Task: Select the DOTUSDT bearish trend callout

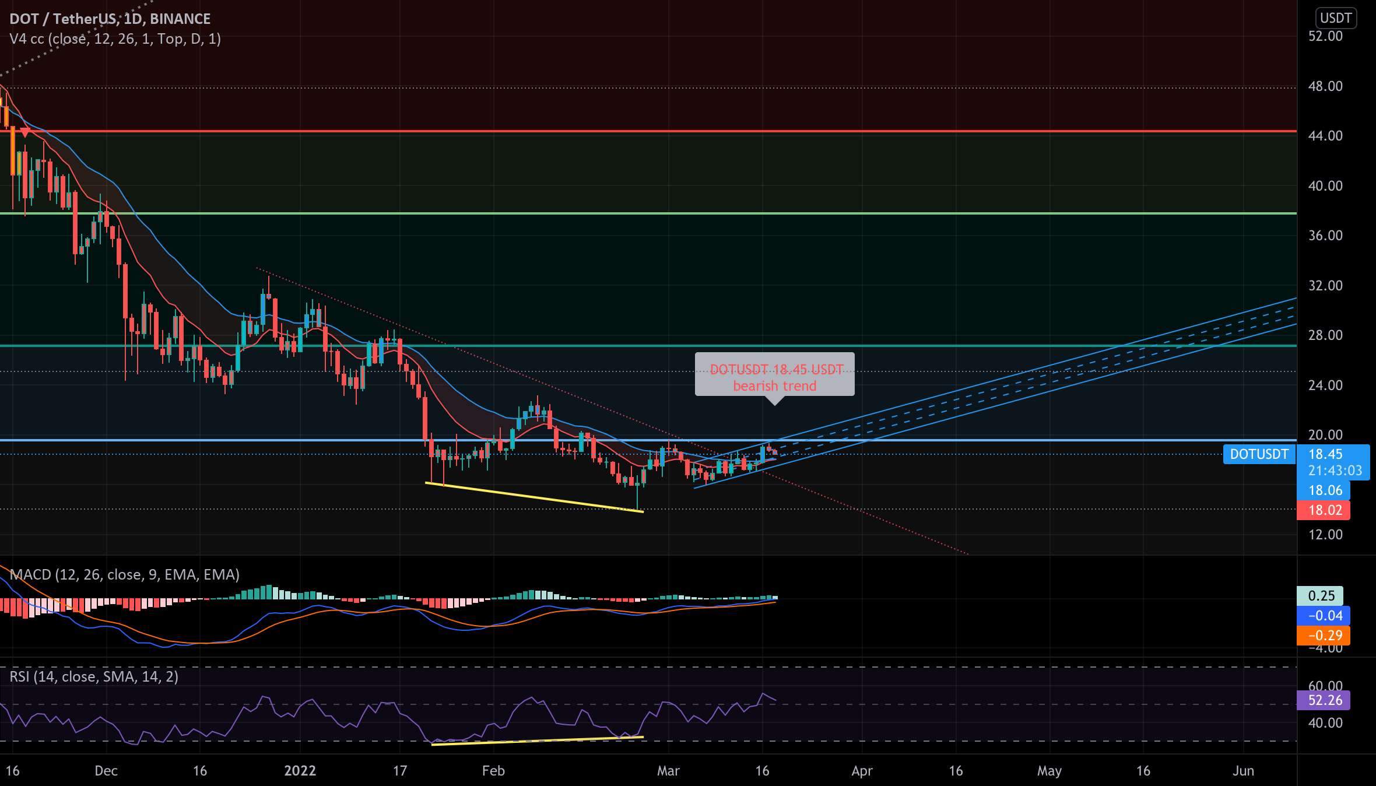Action: 775,377
